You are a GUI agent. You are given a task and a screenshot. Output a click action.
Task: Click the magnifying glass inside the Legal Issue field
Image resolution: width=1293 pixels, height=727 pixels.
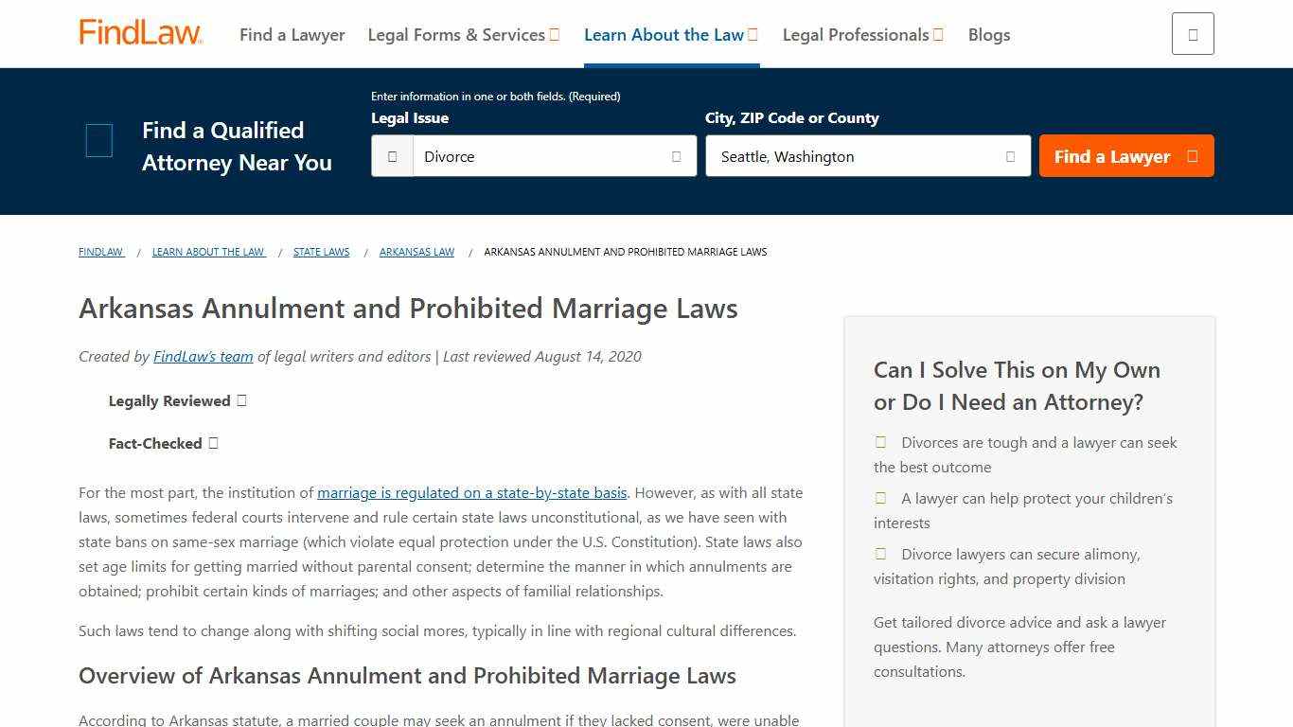392,155
